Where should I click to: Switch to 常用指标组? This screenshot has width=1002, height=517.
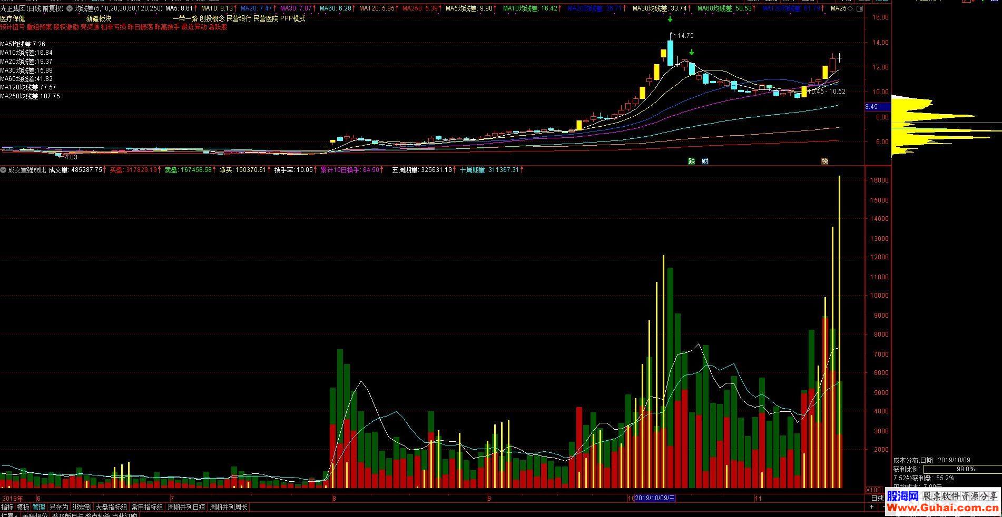click(x=147, y=507)
